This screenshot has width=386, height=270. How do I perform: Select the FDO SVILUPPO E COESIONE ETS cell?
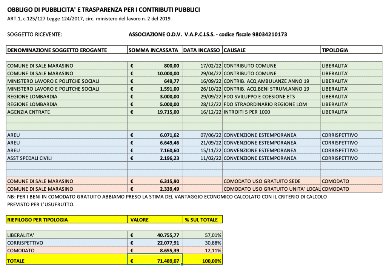(271, 96)
